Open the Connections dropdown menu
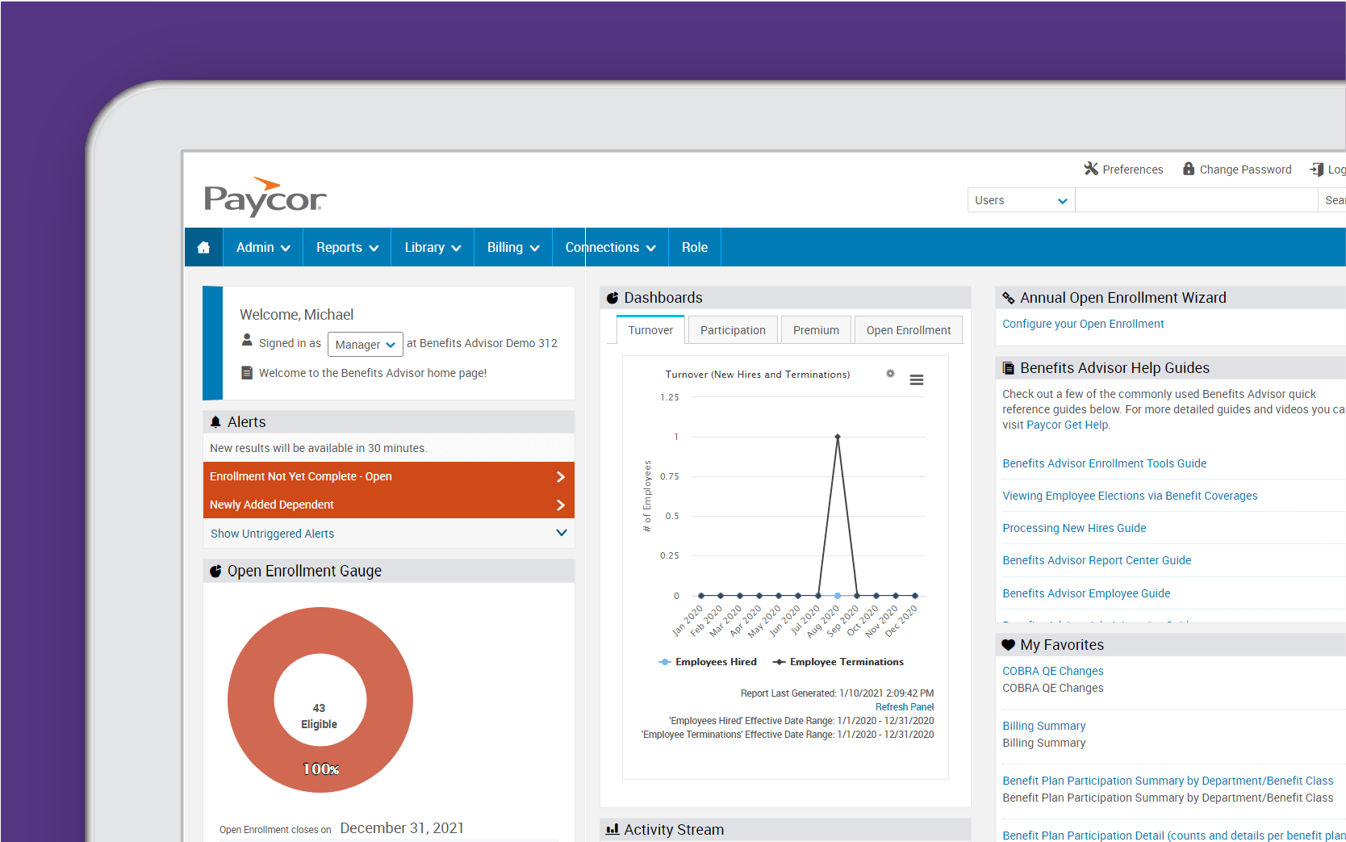Screen dimensions: 1346x842 (x=610, y=247)
